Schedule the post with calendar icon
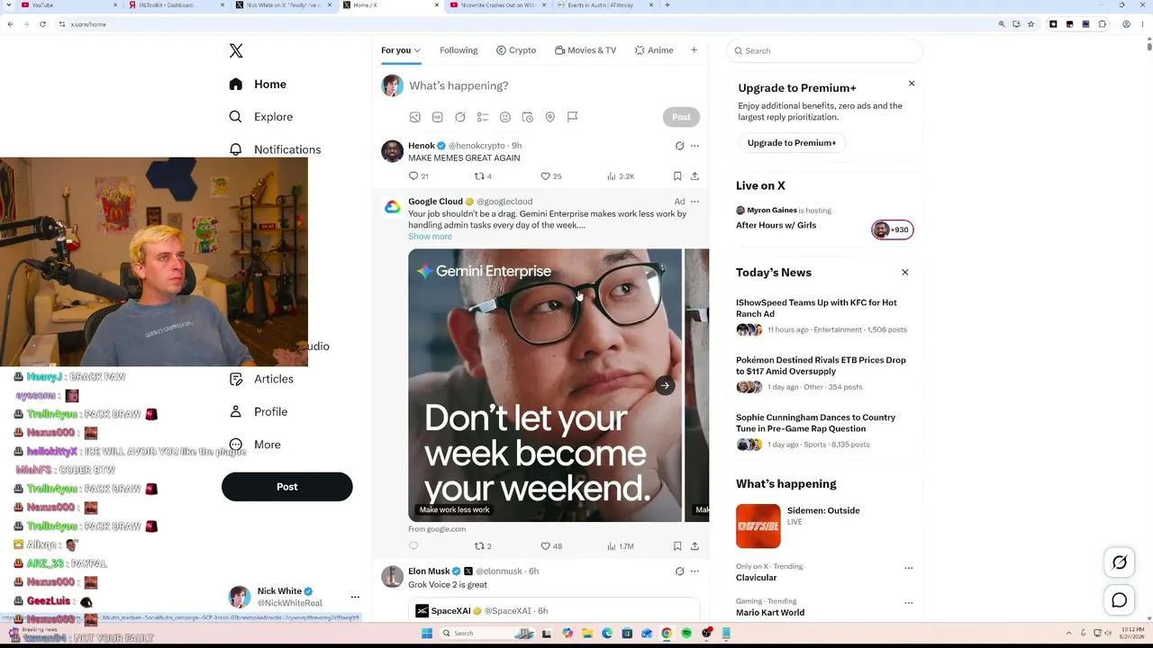Image resolution: width=1153 pixels, height=648 pixels. coord(527,117)
